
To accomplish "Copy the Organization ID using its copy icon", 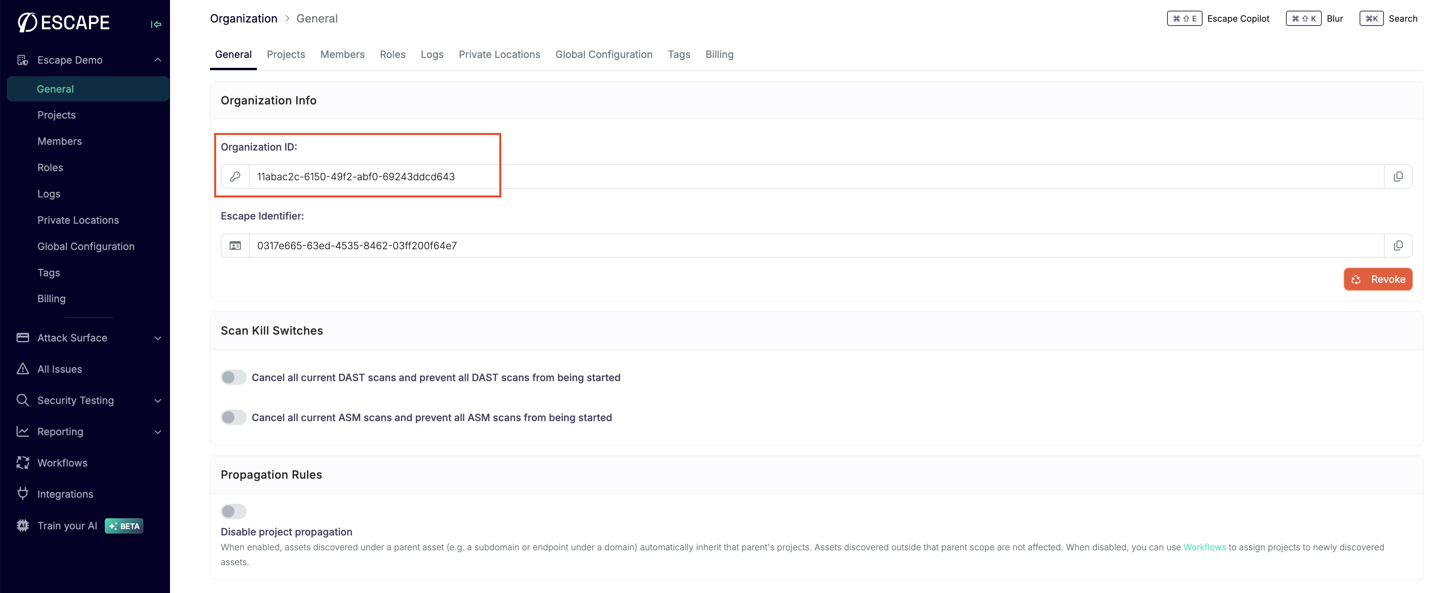I will pyautogui.click(x=1398, y=176).
